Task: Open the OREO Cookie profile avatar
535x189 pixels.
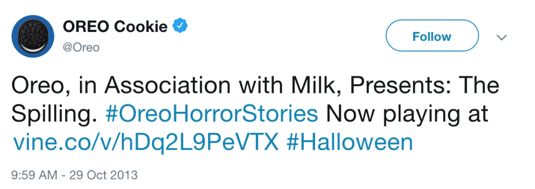Action: pos(33,36)
